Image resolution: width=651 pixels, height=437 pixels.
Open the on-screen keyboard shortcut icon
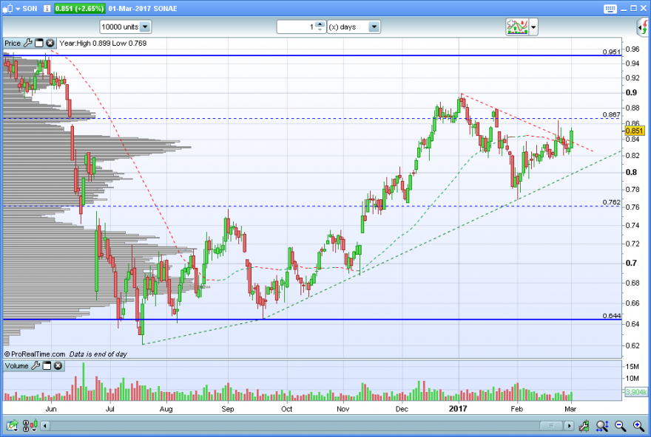pos(610,9)
